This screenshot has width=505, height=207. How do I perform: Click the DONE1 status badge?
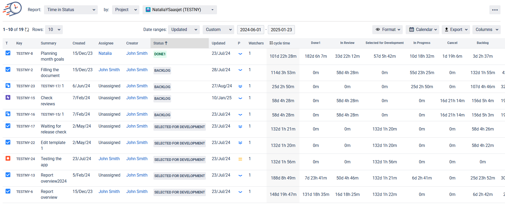point(160,54)
